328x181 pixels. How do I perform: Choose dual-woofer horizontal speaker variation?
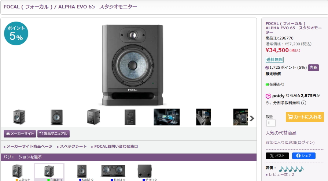(113, 171)
